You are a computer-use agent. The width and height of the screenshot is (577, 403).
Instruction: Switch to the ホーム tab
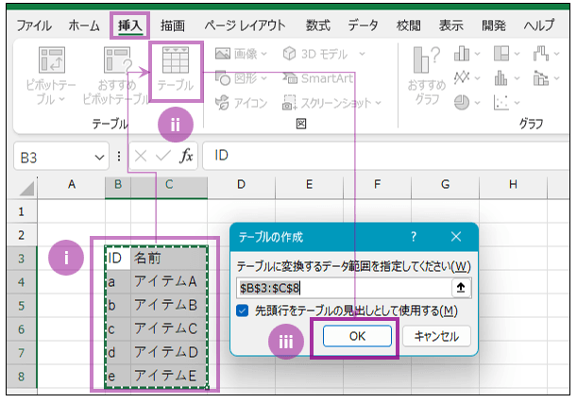(84, 25)
